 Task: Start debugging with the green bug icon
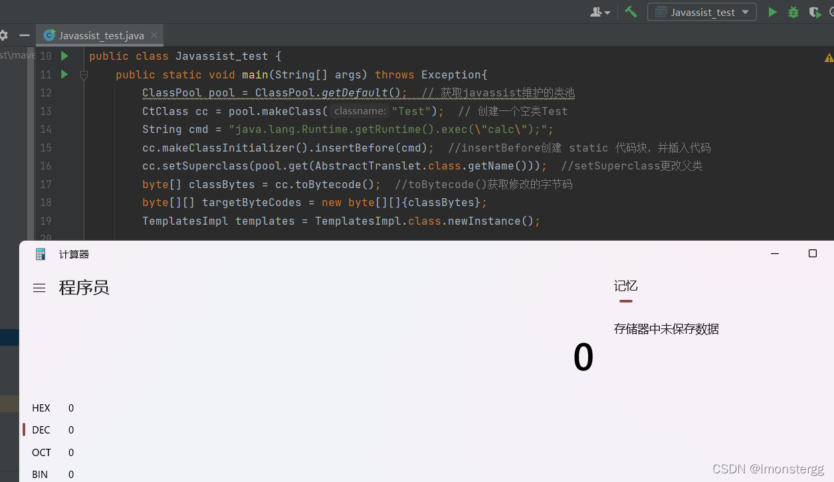[x=793, y=12]
